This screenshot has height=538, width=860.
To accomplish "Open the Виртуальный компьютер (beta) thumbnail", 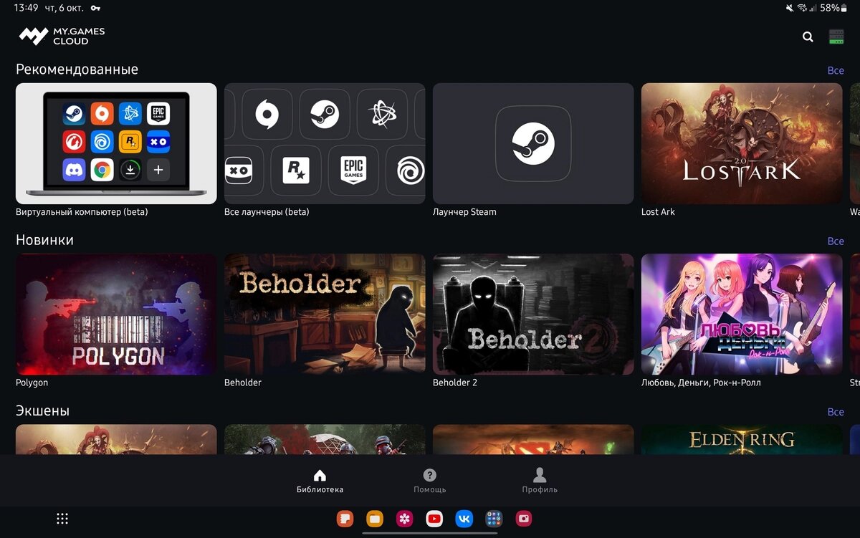I will coord(116,143).
